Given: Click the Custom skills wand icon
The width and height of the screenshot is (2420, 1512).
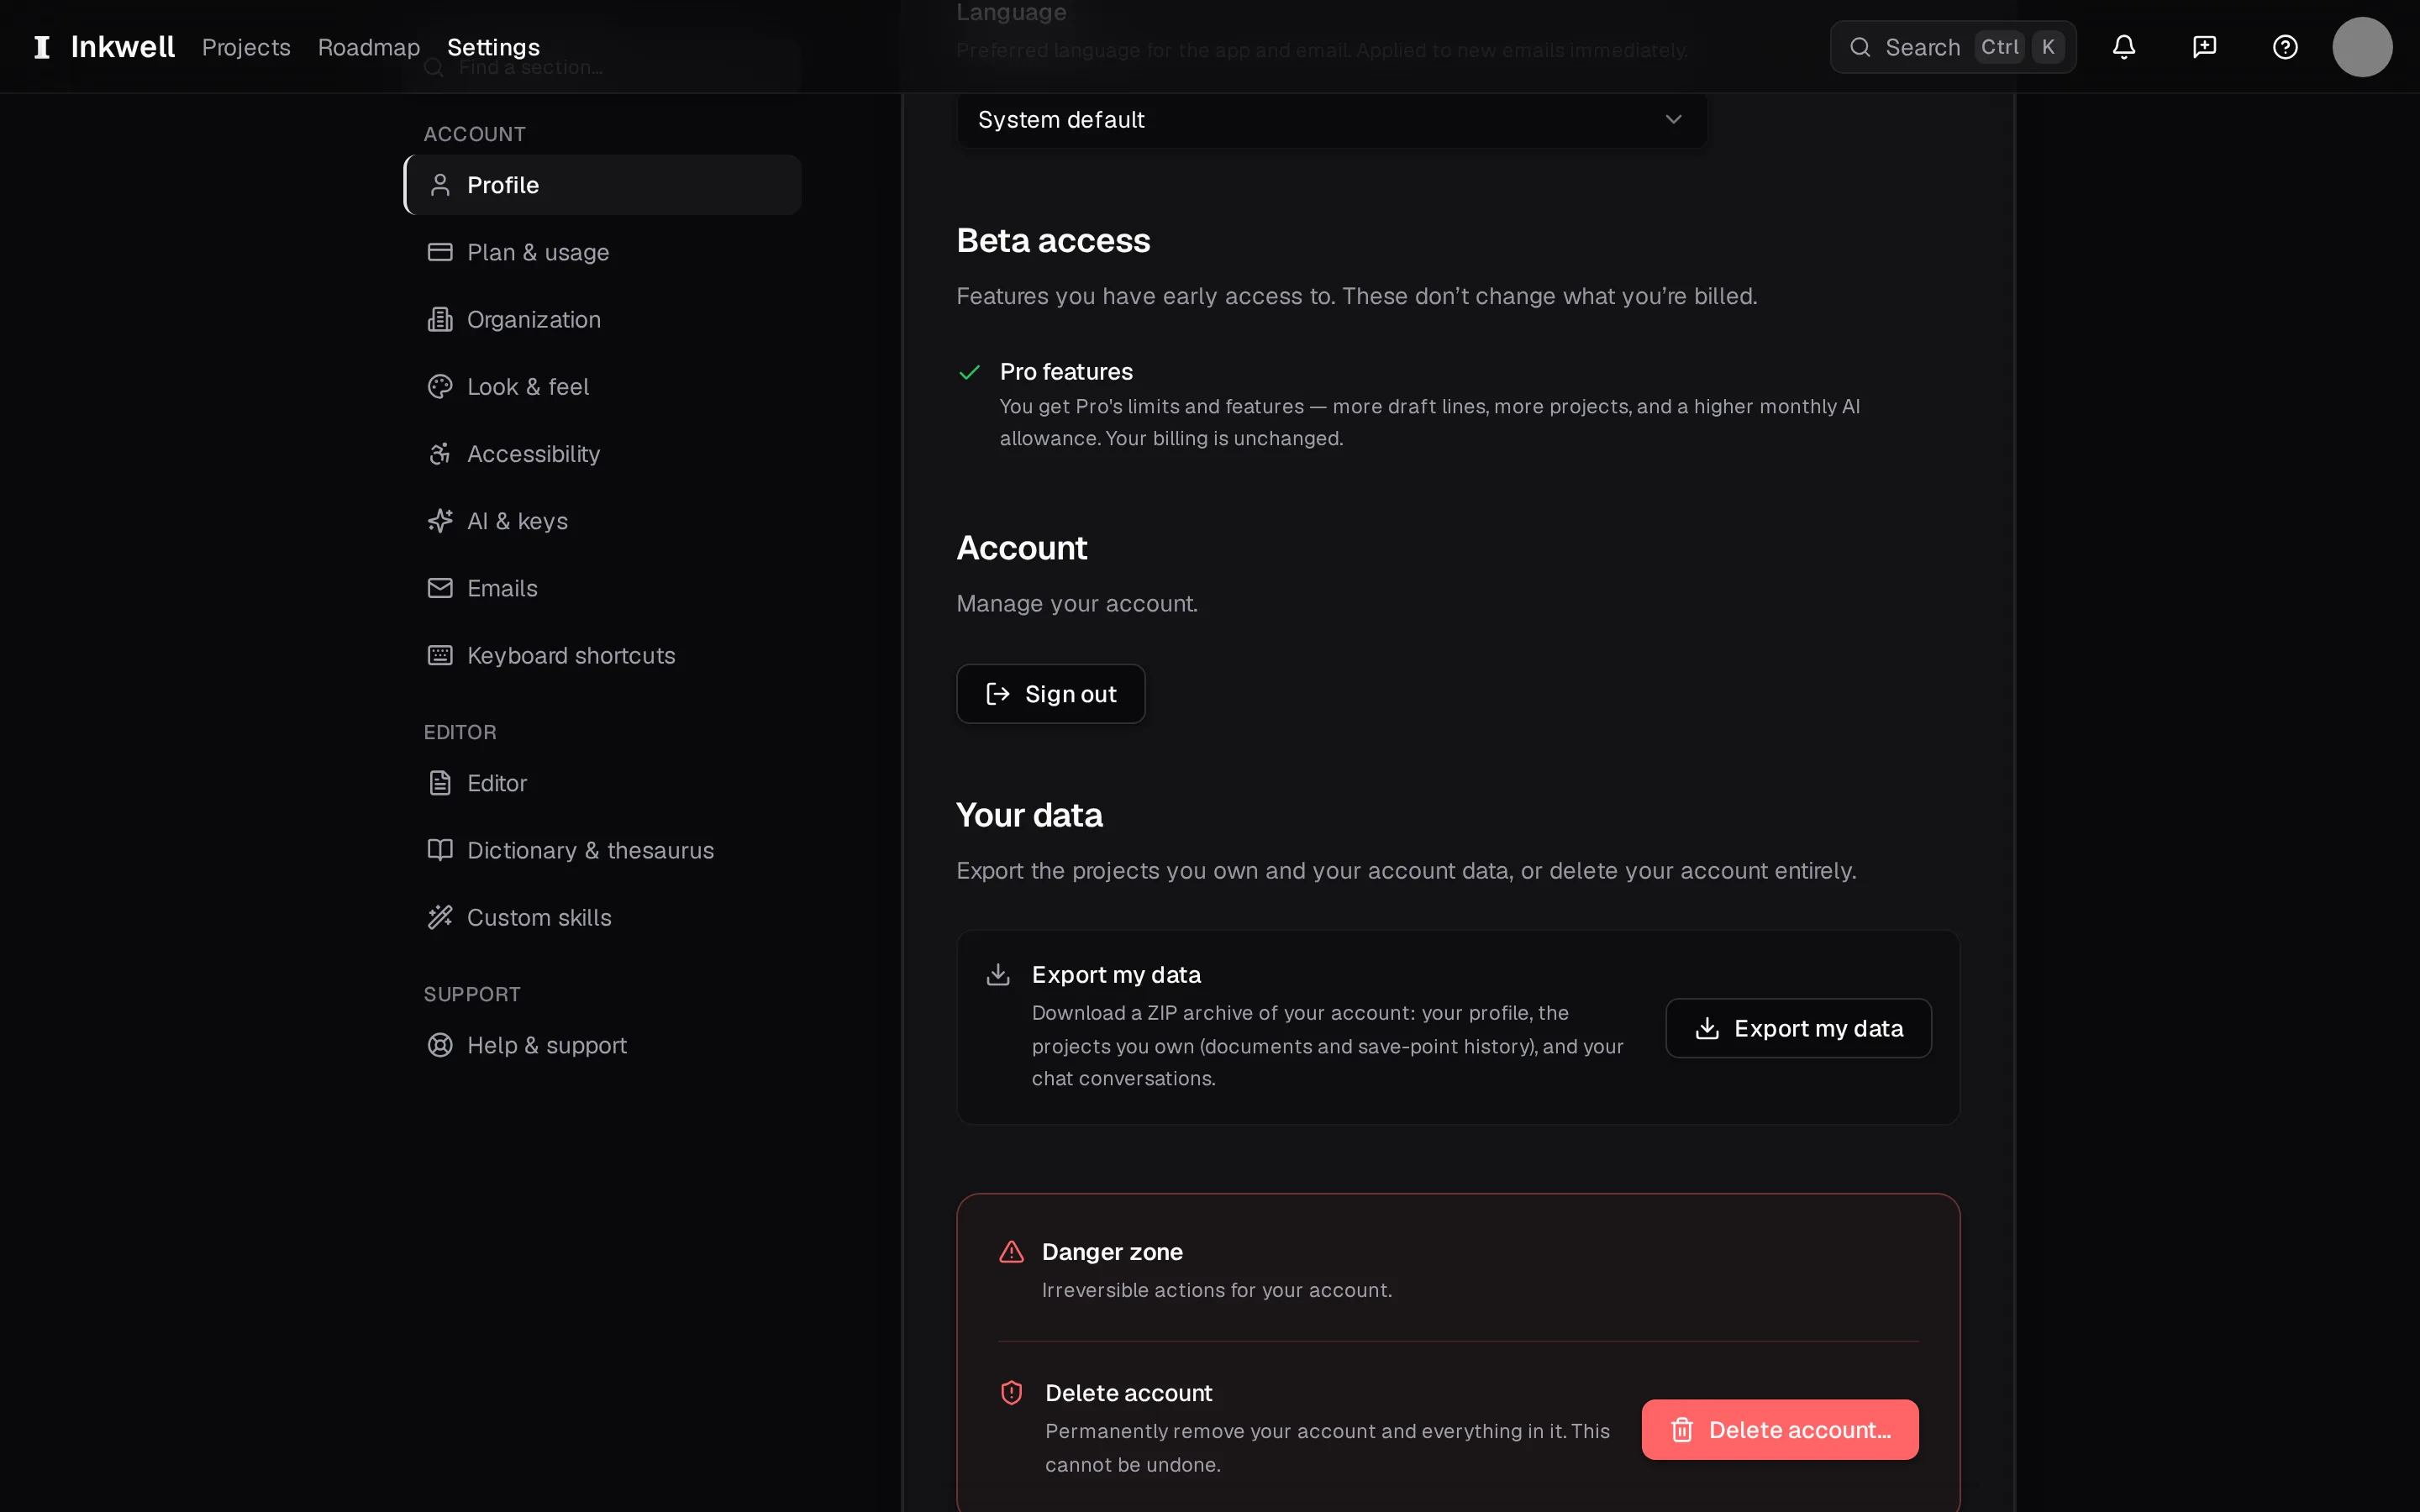Looking at the screenshot, I should (x=440, y=917).
